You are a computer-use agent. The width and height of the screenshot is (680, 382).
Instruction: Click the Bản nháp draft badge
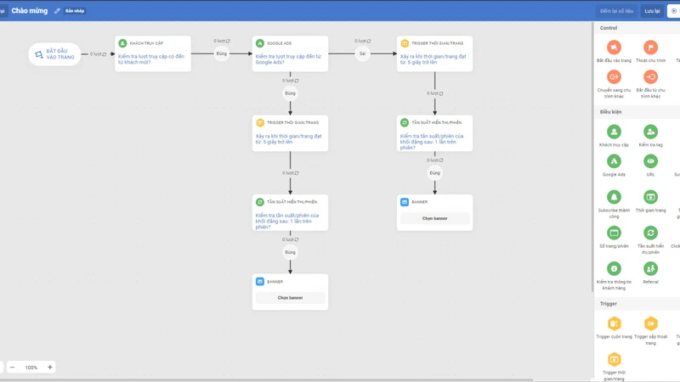[x=75, y=11]
